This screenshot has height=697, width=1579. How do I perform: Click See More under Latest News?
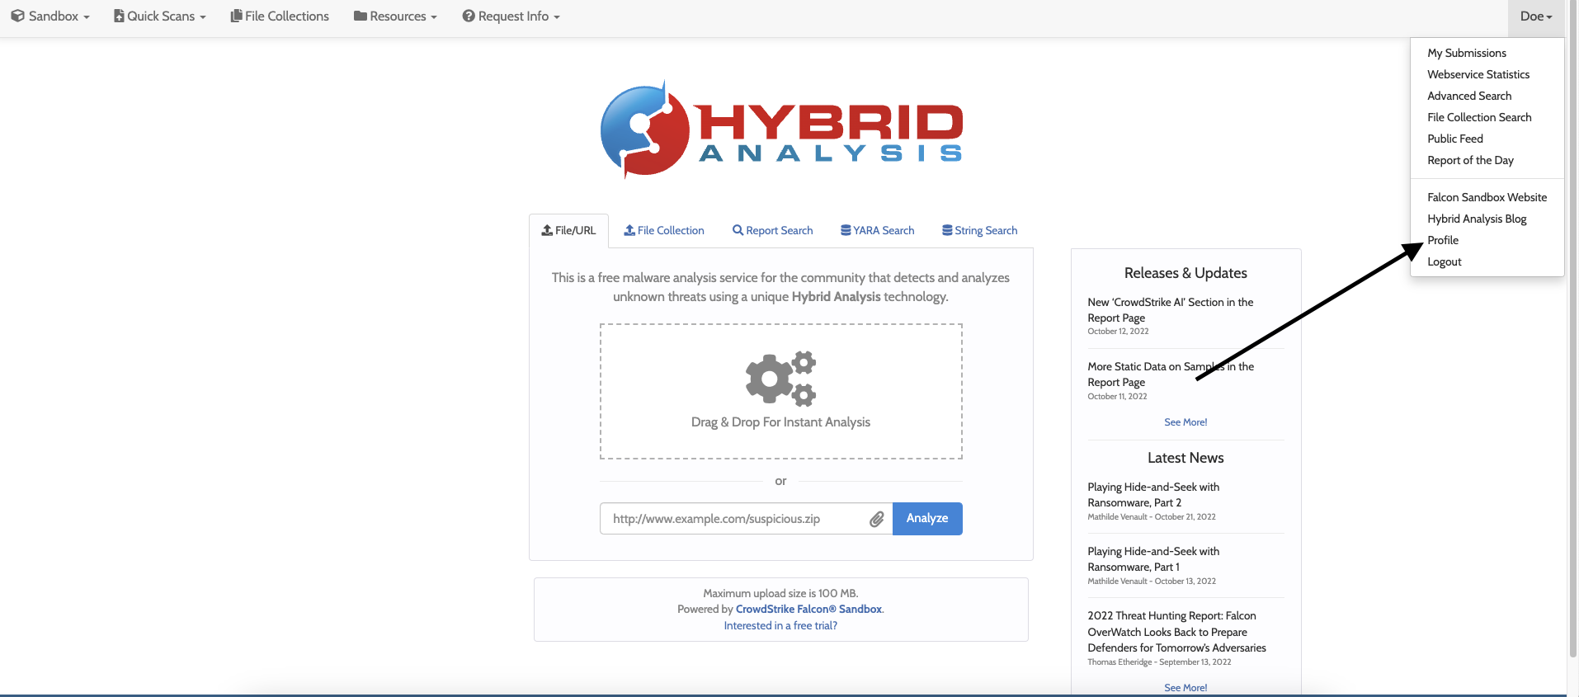1185,688
